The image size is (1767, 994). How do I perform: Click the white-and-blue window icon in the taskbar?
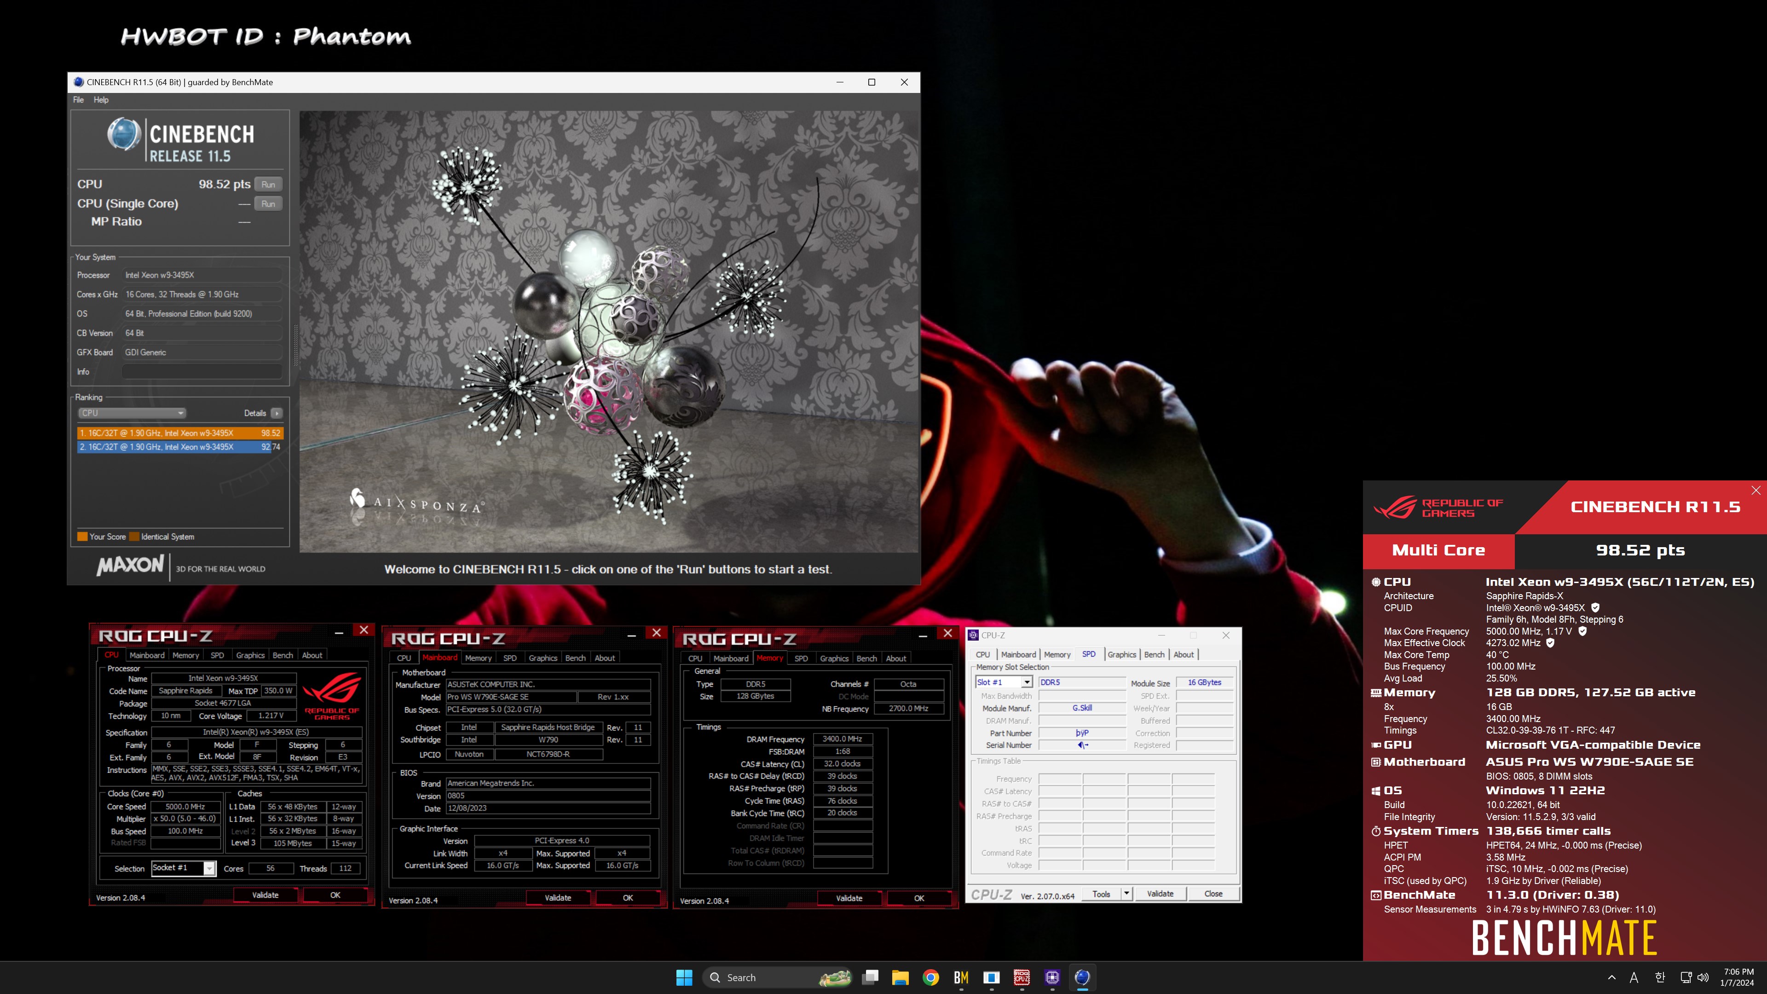(991, 977)
